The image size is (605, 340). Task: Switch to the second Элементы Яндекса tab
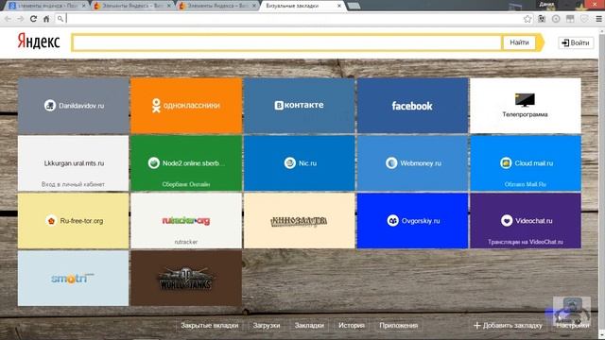(132, 6)
